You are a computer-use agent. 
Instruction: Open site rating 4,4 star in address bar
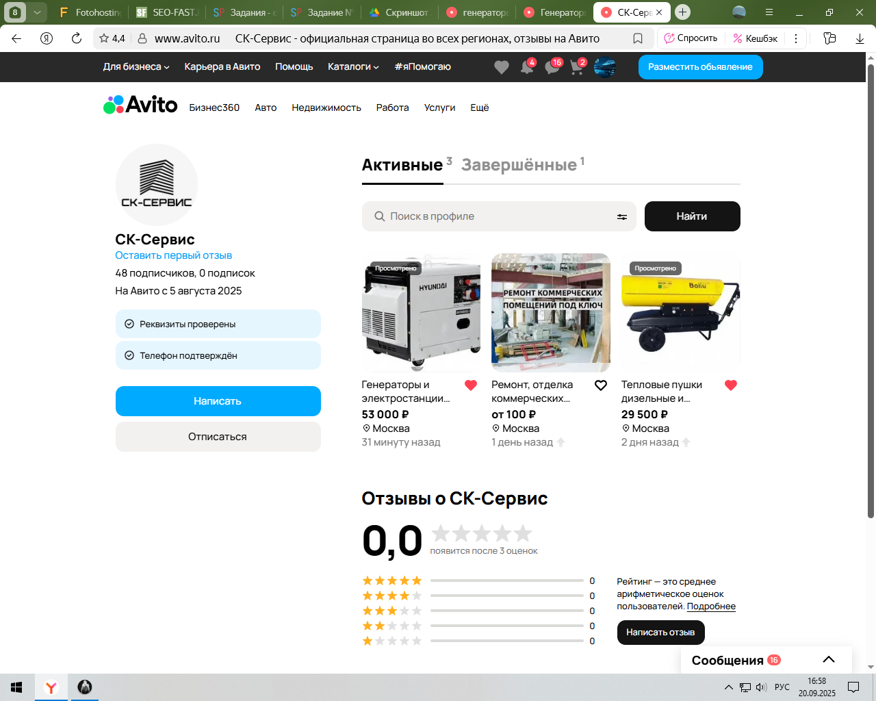(112, 38)
